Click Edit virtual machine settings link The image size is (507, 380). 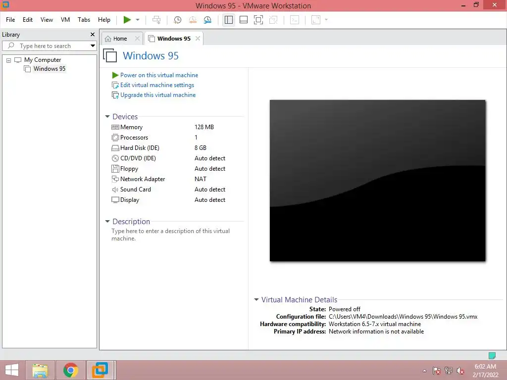(157, 85)
